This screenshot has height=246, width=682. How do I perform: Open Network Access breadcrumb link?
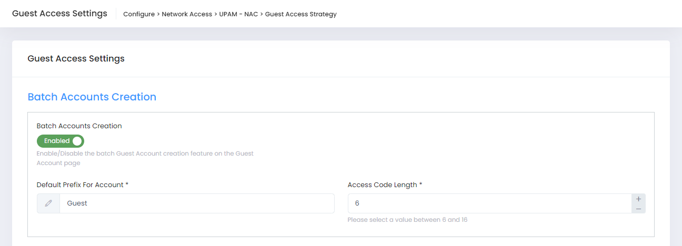(x=187, y=14)
